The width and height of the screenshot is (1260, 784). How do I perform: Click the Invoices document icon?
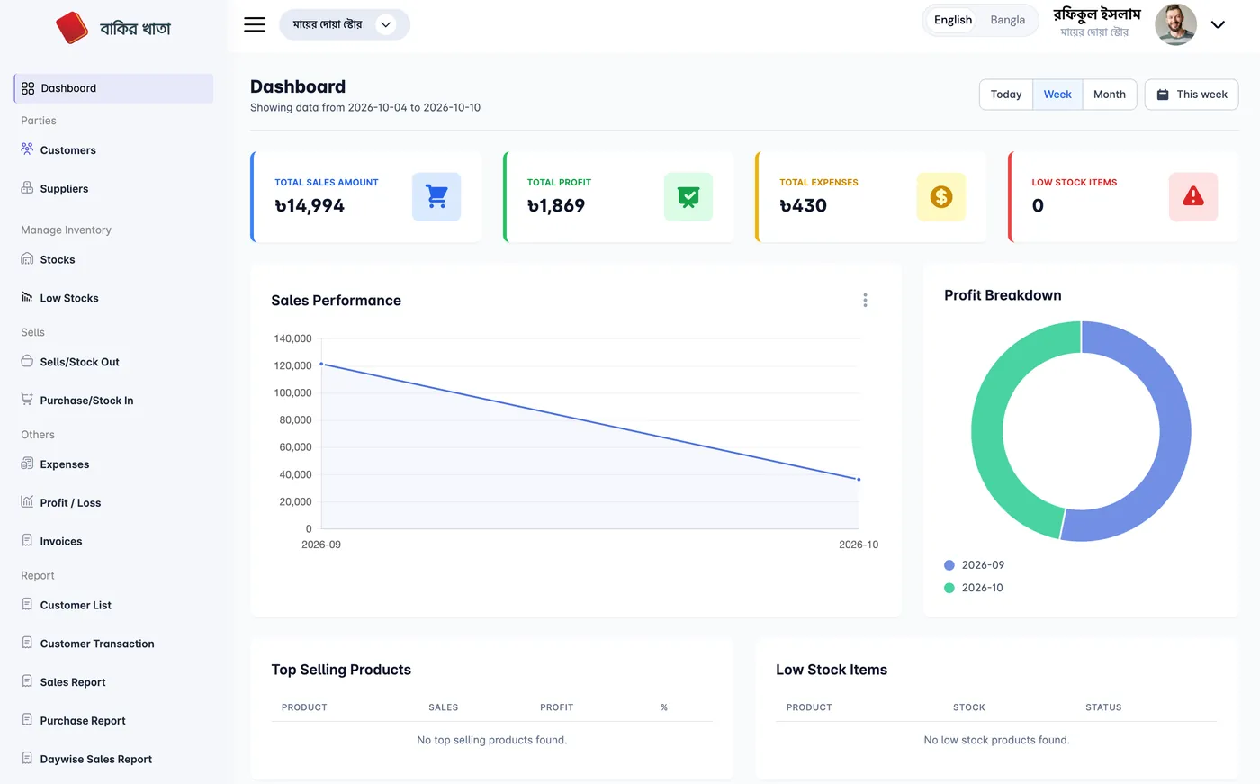click(27, 540)
